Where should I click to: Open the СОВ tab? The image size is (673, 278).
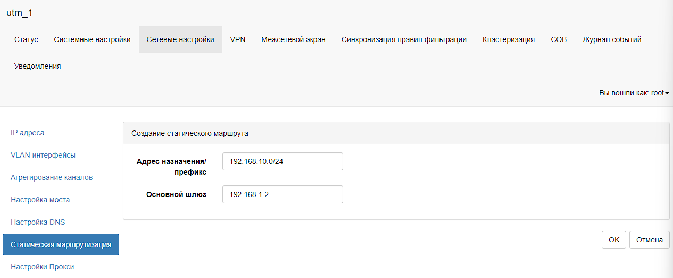[x=559, y=39]
